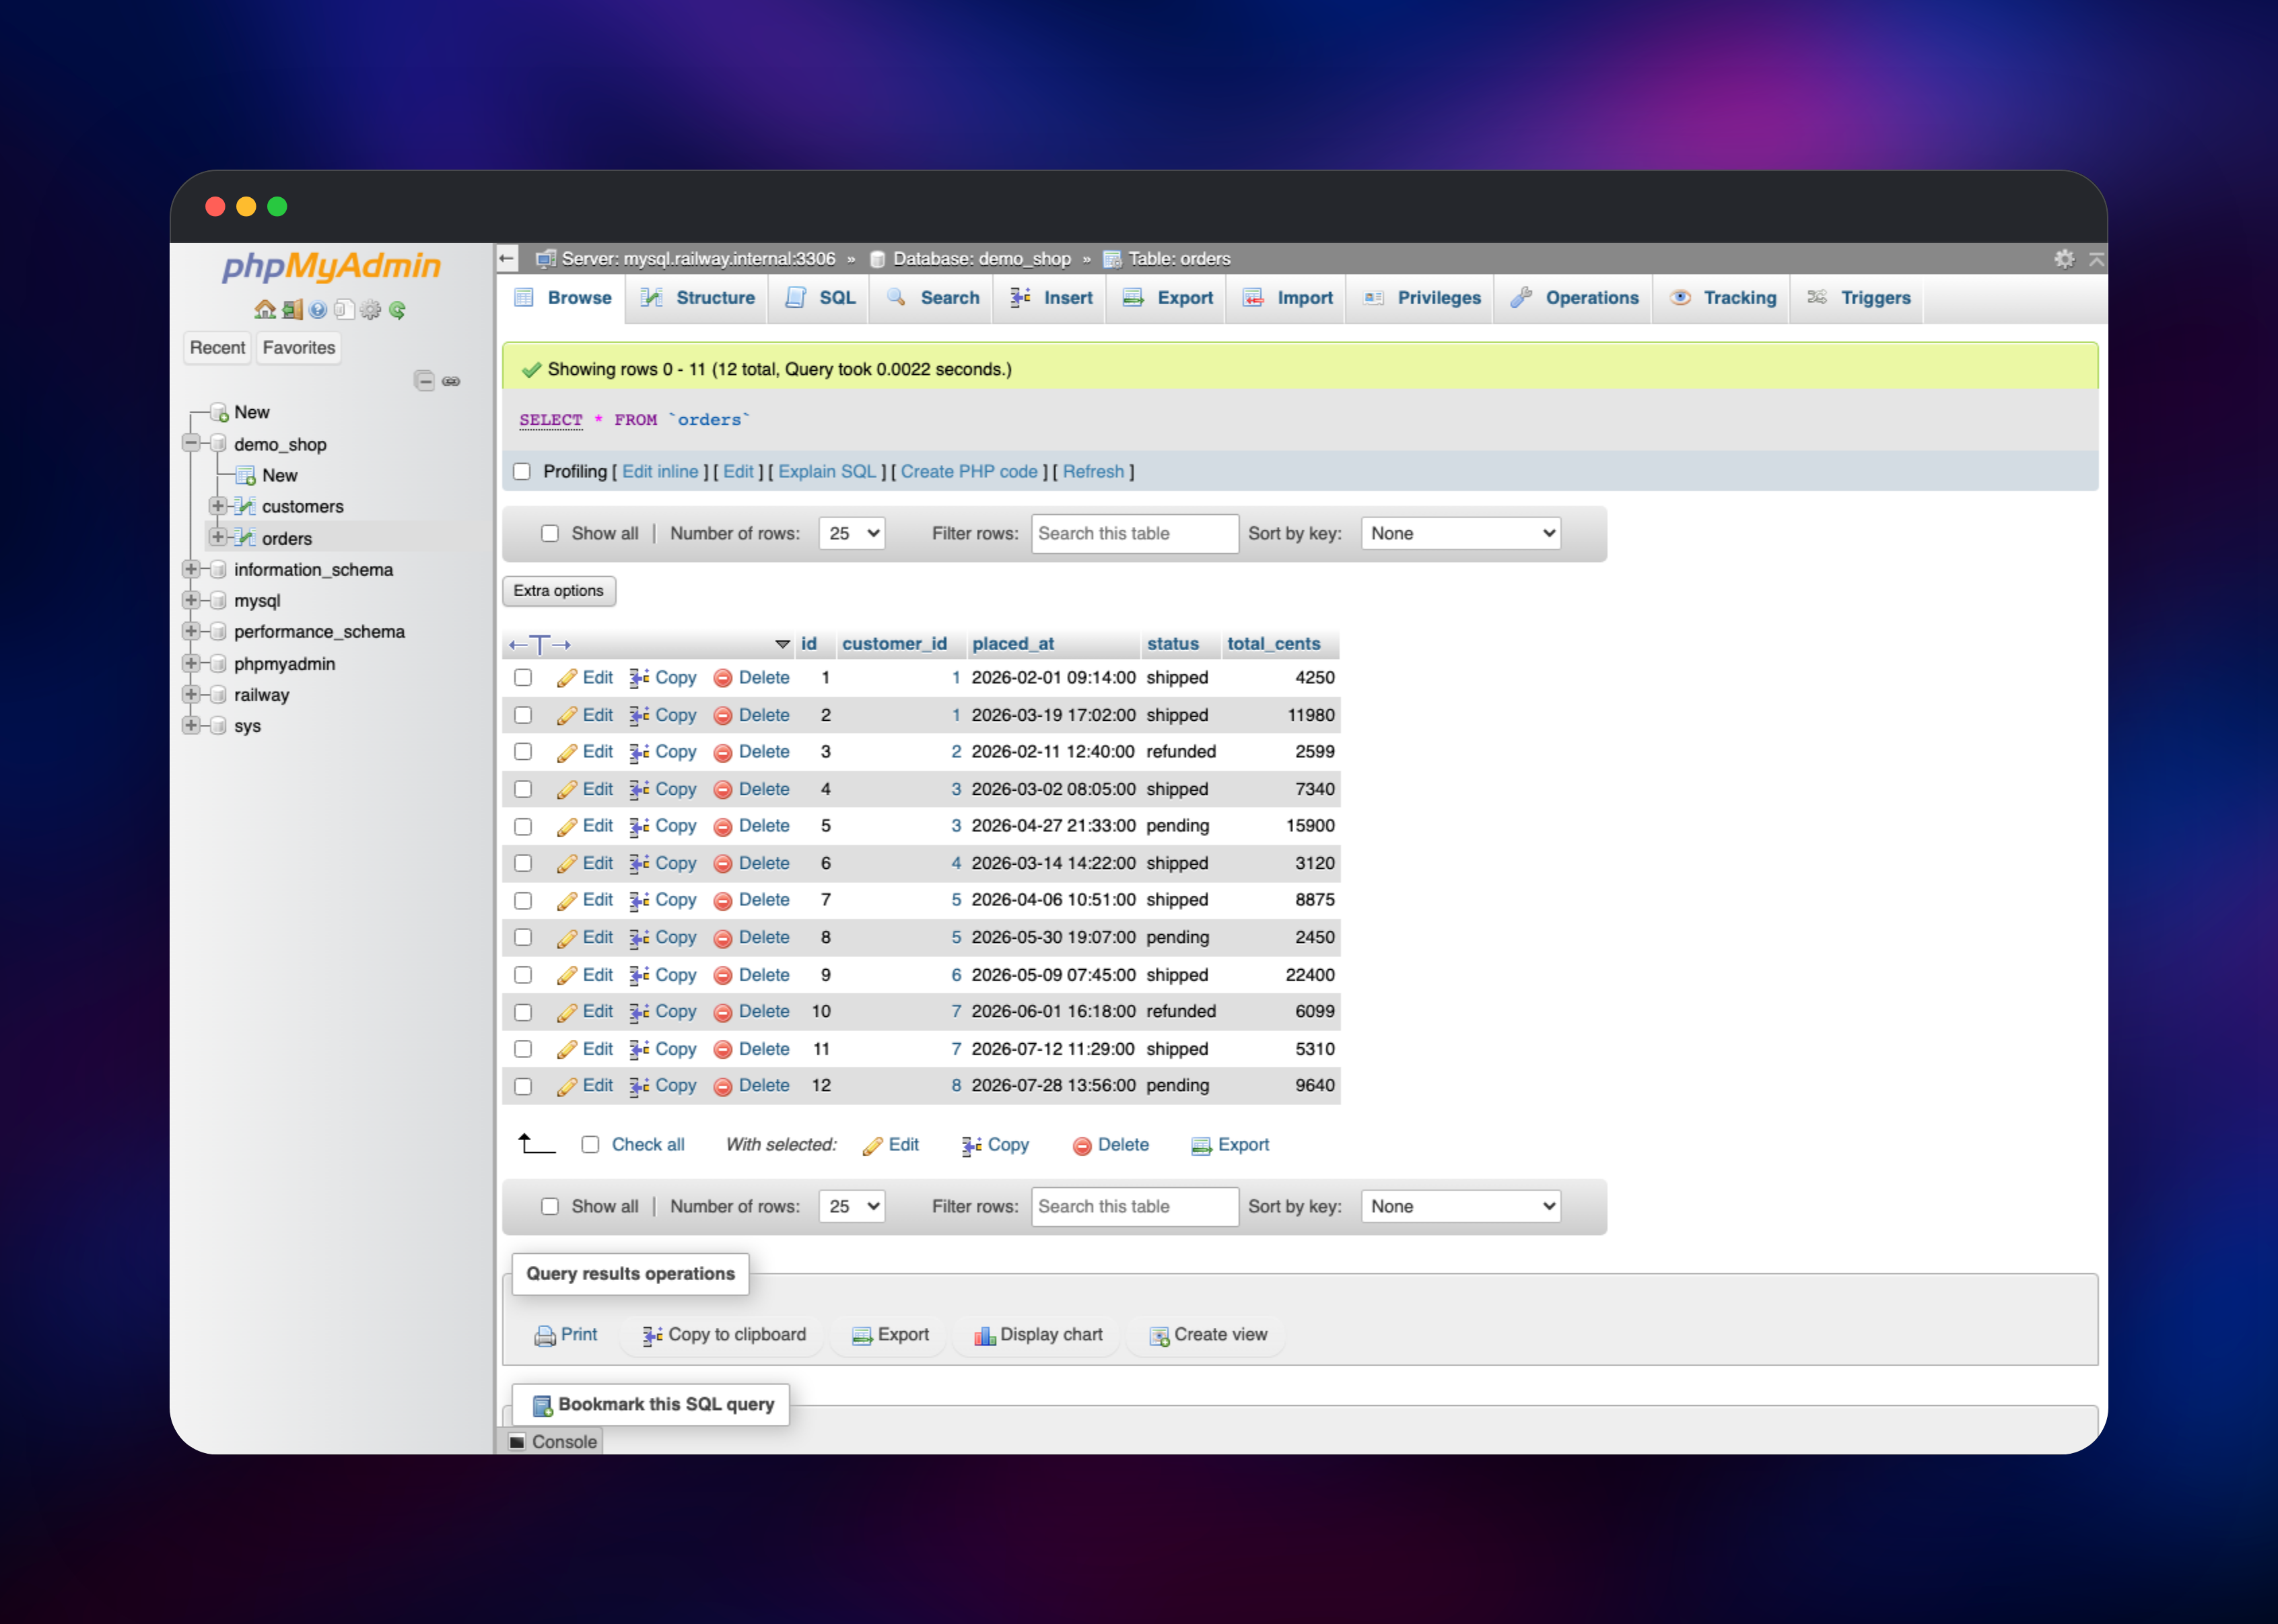
Task: Open column options dropdown triangle before id
Action: coord(783,645)
